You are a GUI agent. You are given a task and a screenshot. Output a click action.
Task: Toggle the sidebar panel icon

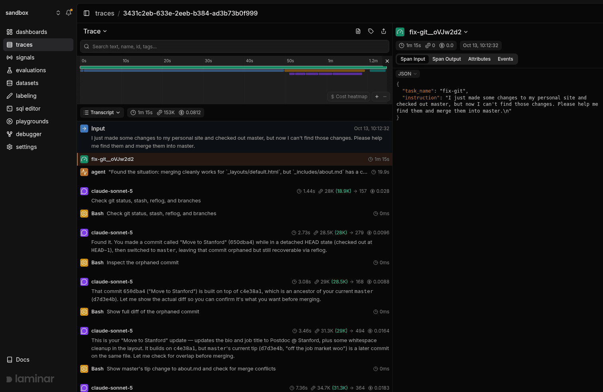87,13
